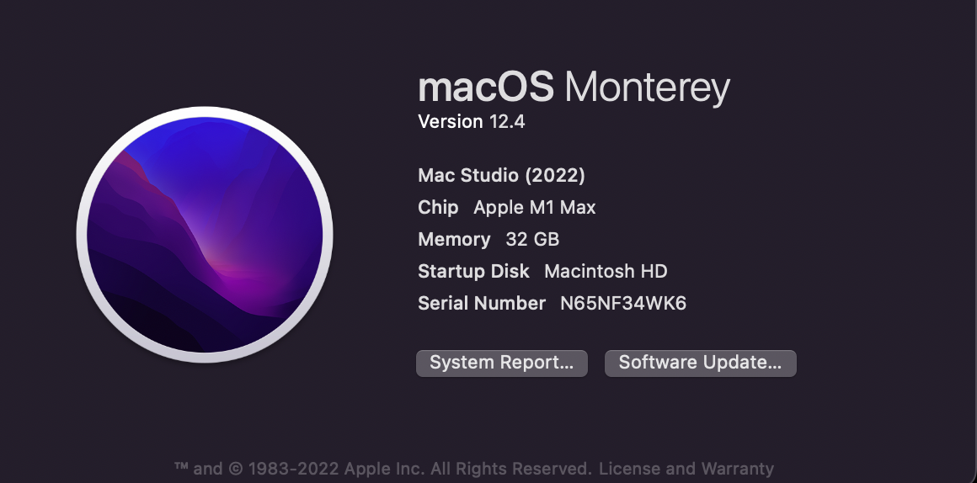Click the Chip label
This screenshot has width=977, height=483.
tap(438, 207)
